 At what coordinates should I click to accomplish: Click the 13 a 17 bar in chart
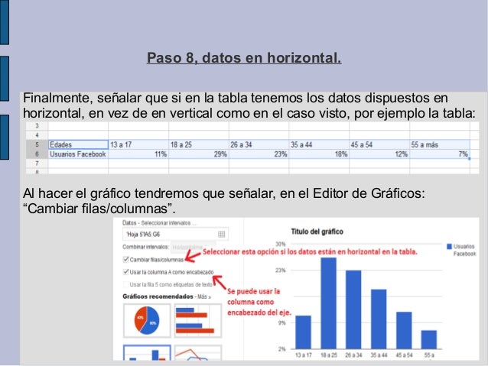pos(303,332)
